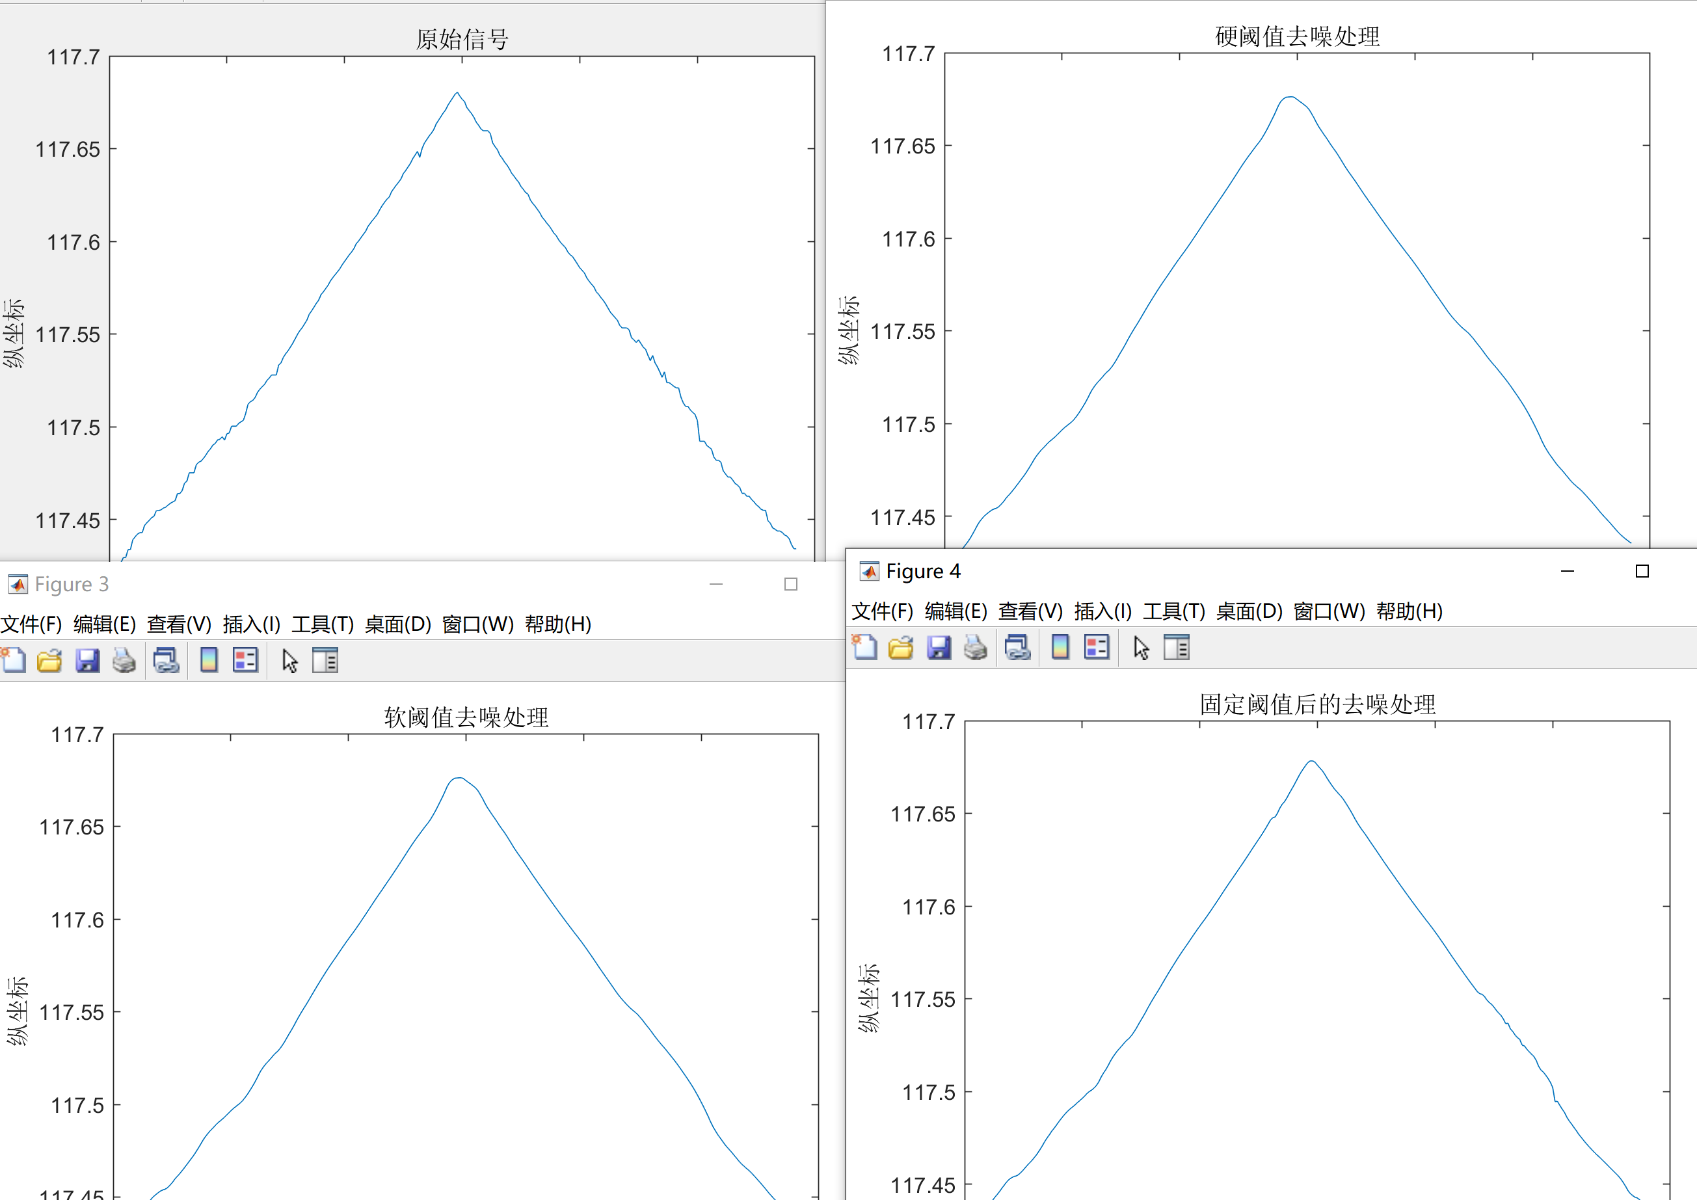Viewport: 1697px width, 1200px height.
Task: Click peak of the 硬阈值去噪处理 curve
Action: point(1290,97)
